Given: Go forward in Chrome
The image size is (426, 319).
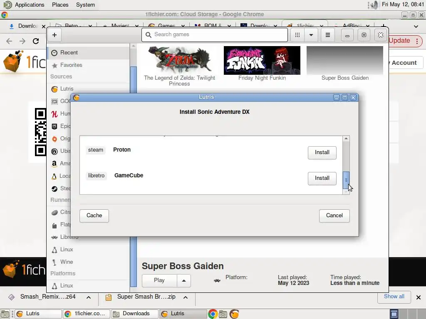Looking at the screenshot, I should (22, 41).
